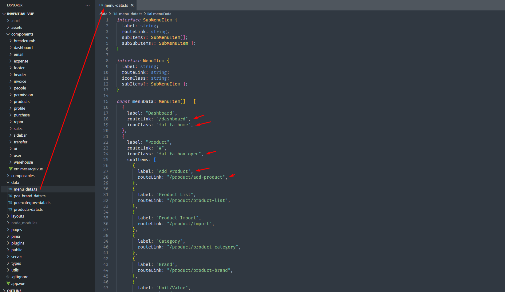
Task: Open the sidebar folder
Action: (20, 135)
